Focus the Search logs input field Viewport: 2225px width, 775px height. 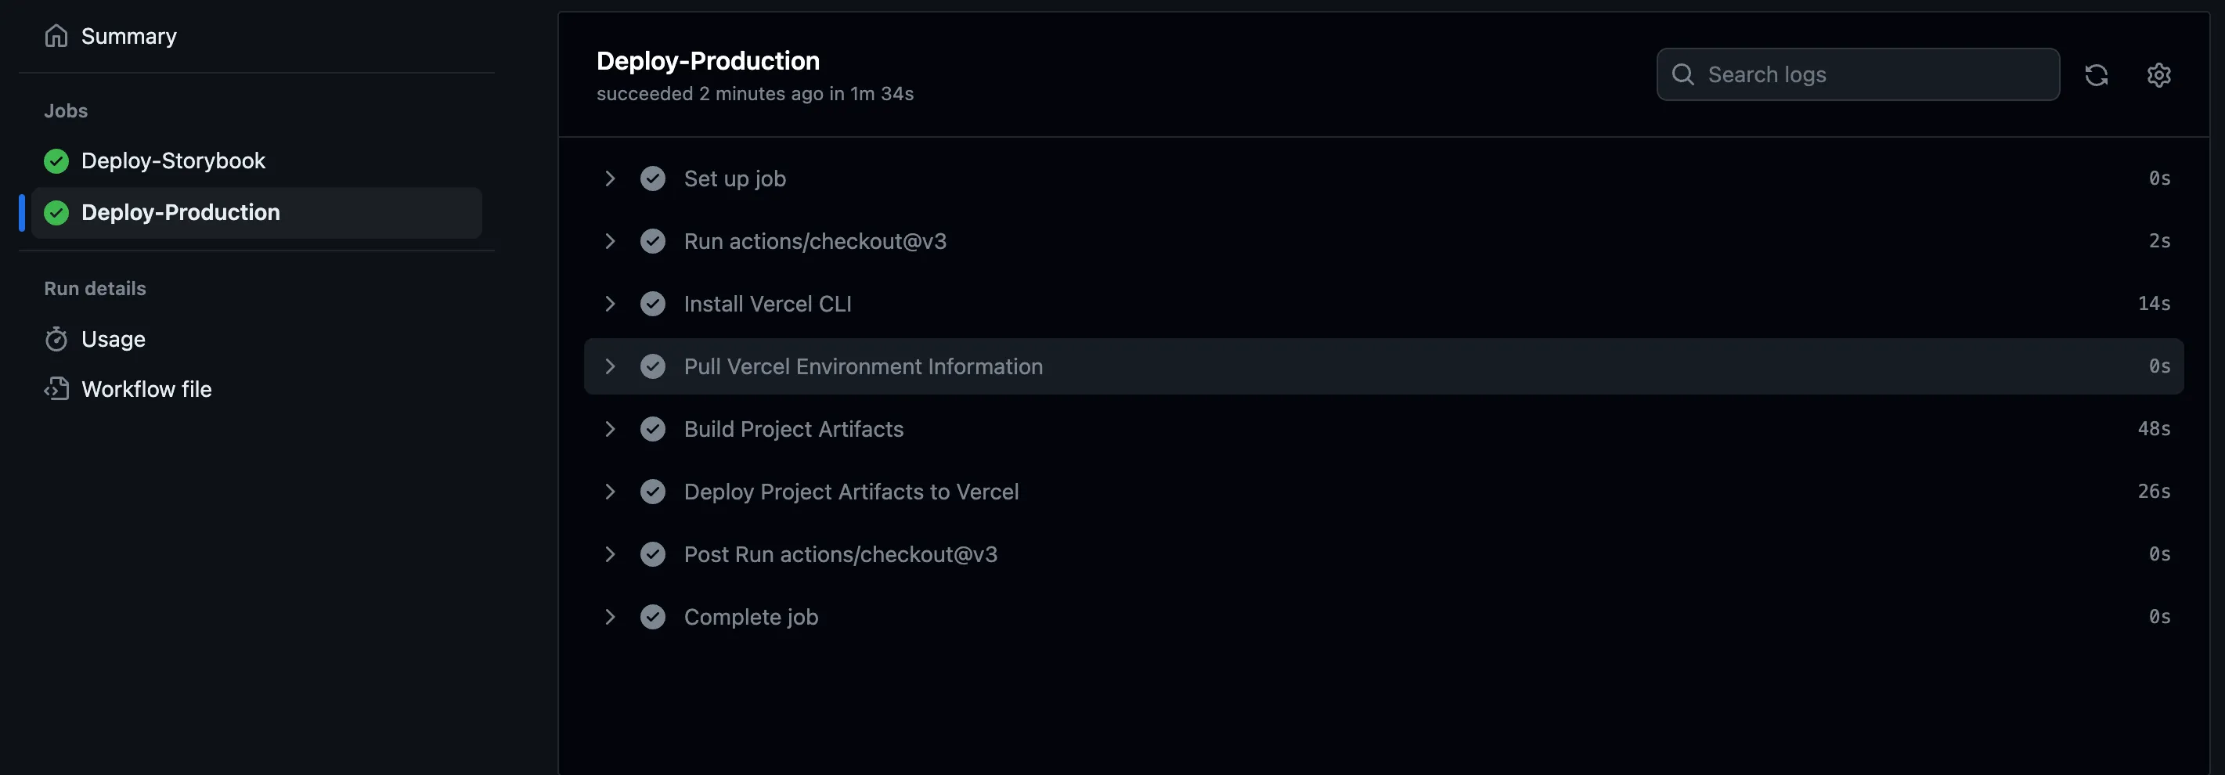pyautogui.click(x=1874, y=75)
